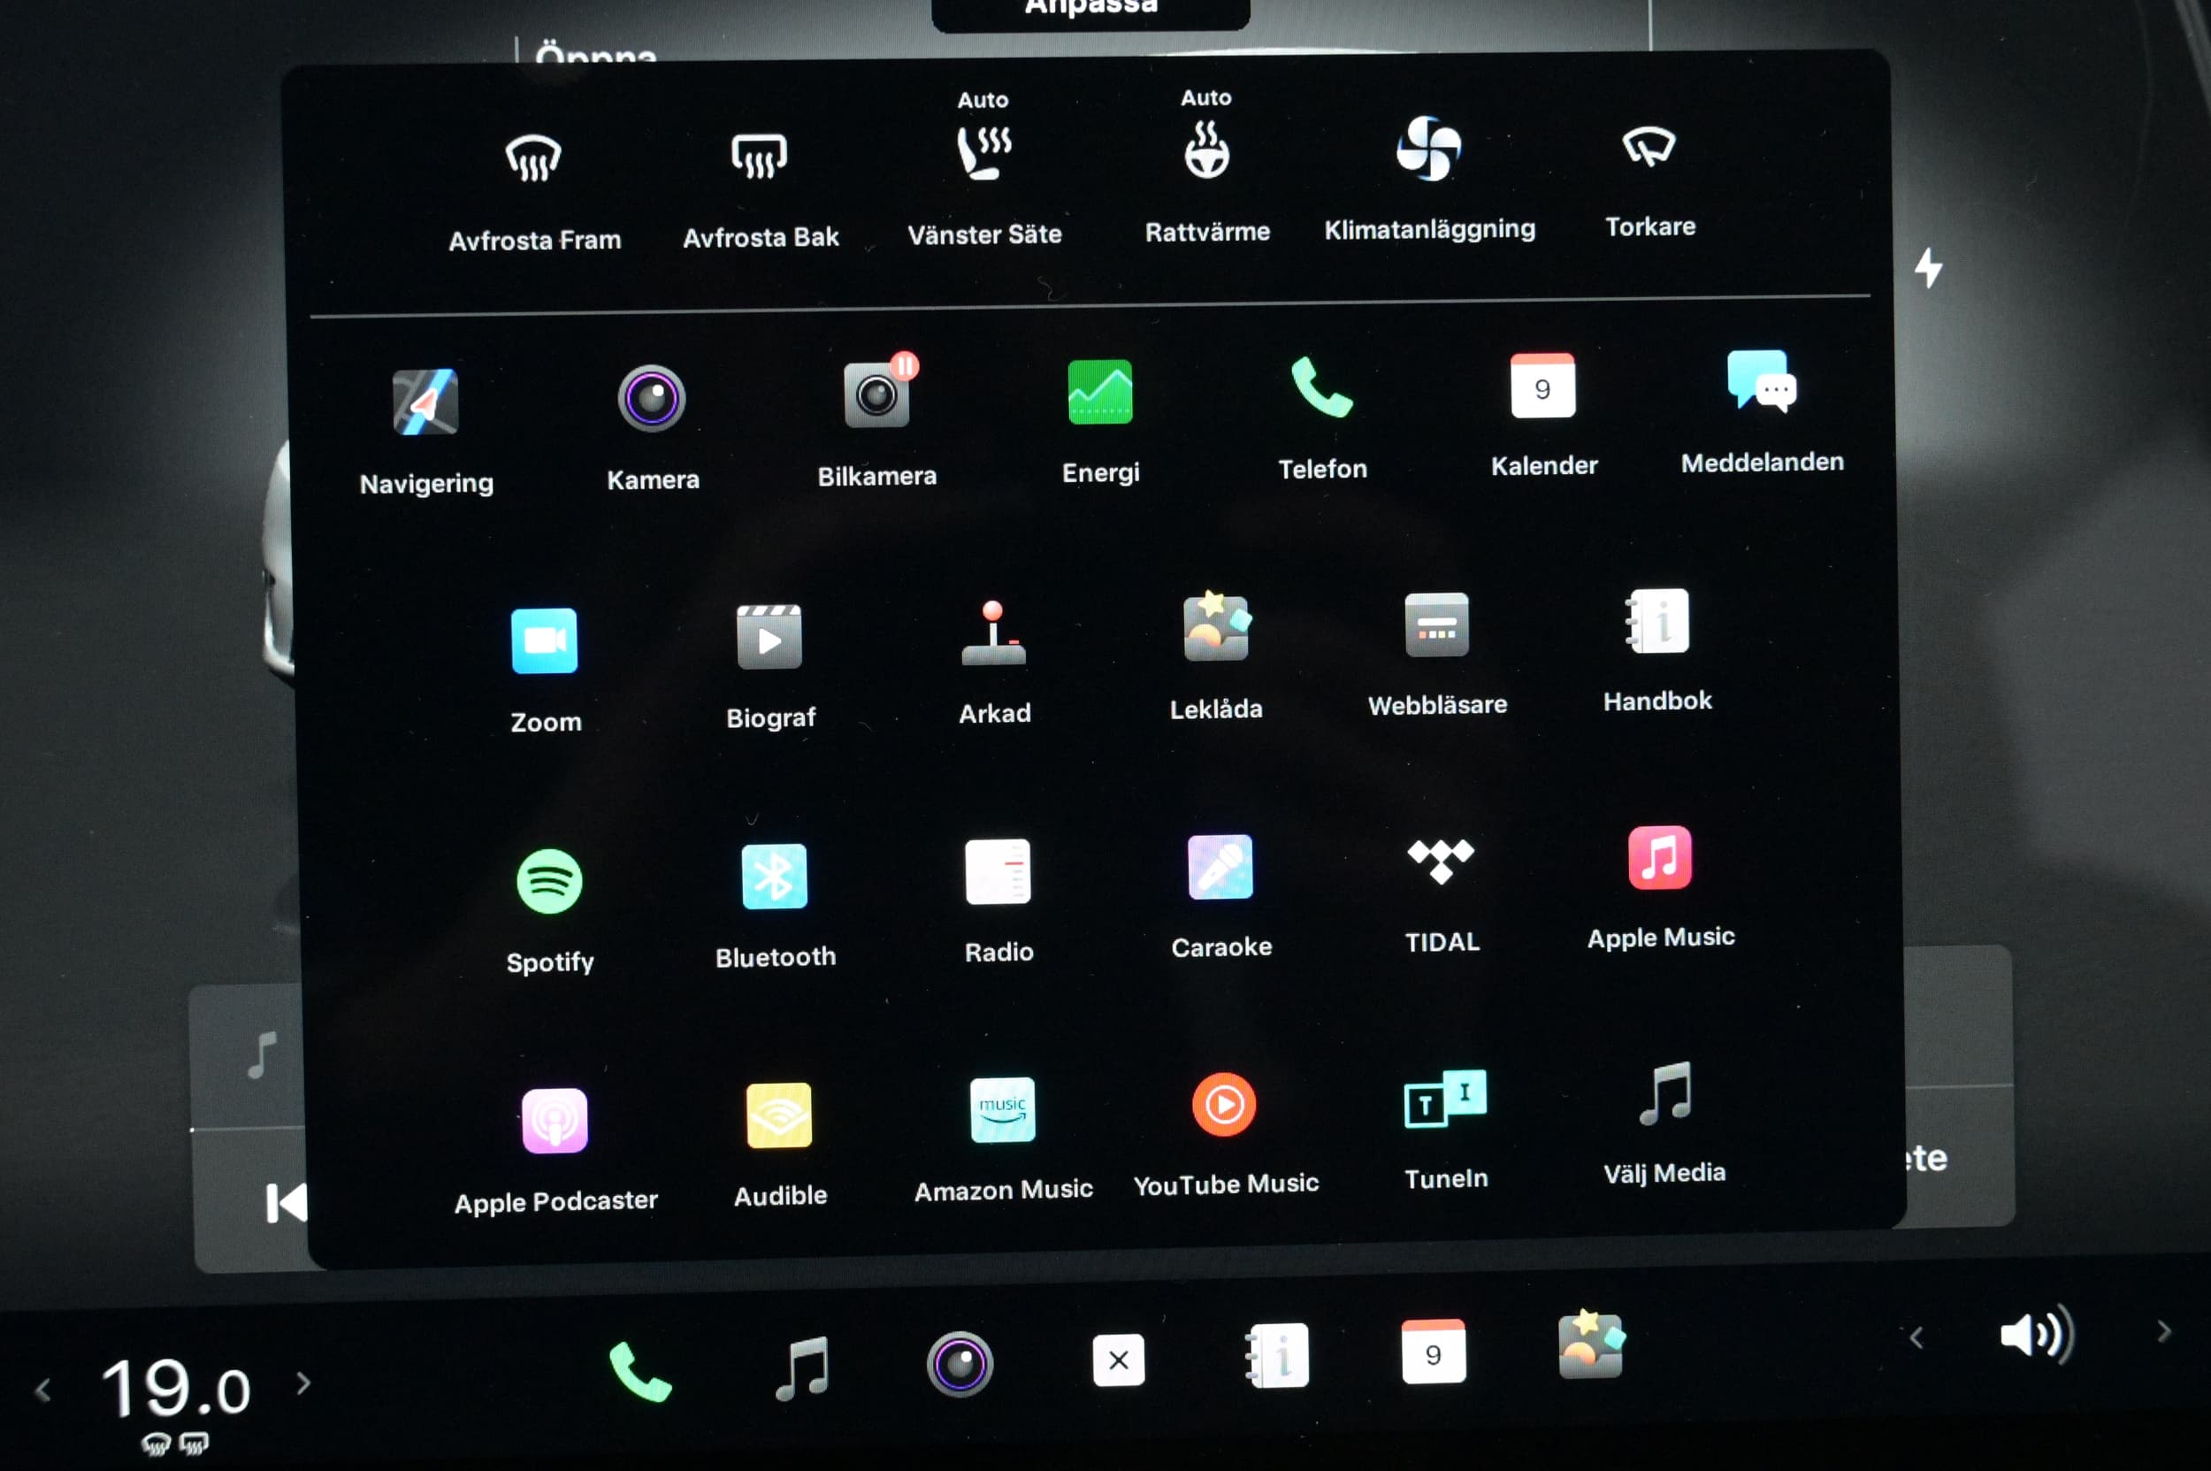Launch TuneIn
Viewport: 2211px width, 1471px height.
tap(1444, 1099)
